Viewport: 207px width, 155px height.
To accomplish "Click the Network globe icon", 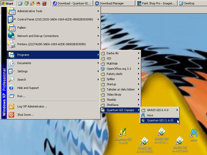I will 11,36.
